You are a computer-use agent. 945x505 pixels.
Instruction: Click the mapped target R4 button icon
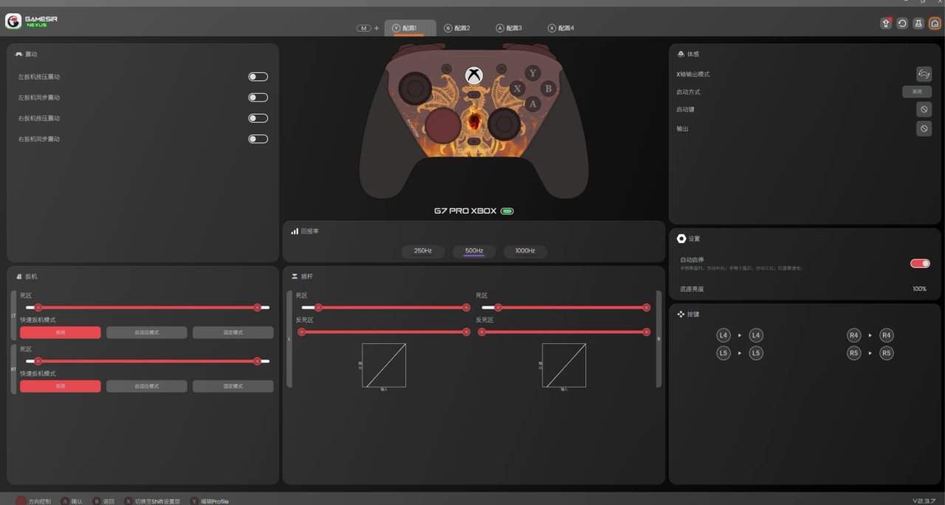(887, 335)
